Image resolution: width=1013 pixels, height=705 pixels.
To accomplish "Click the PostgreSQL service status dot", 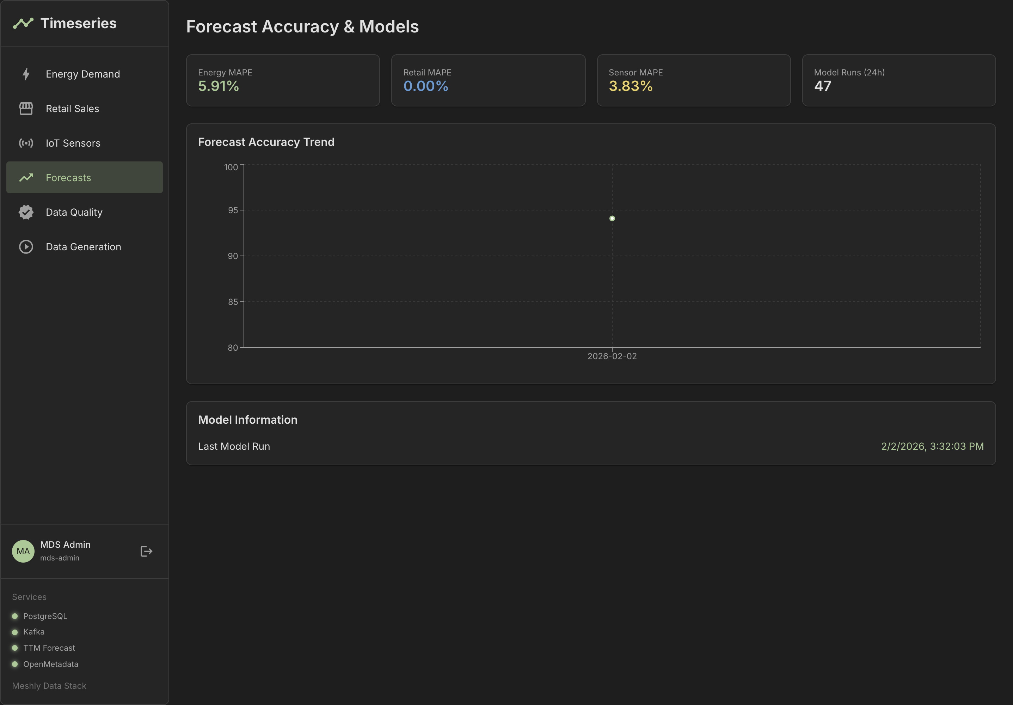I will tap(15, 616).
